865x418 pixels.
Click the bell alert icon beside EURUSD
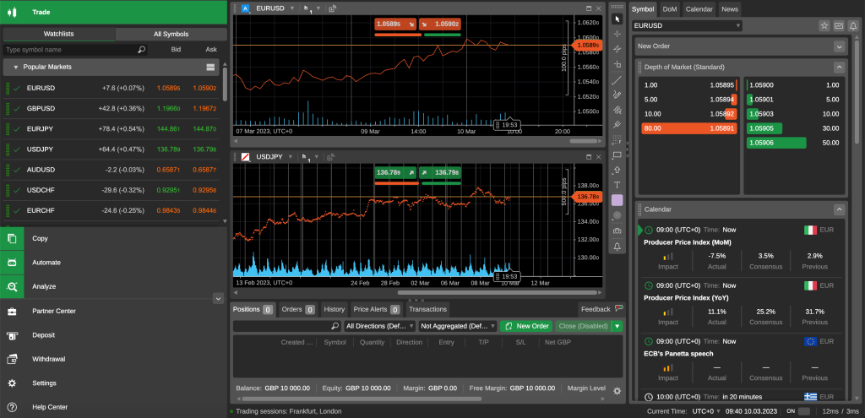[x=853, y=26]
